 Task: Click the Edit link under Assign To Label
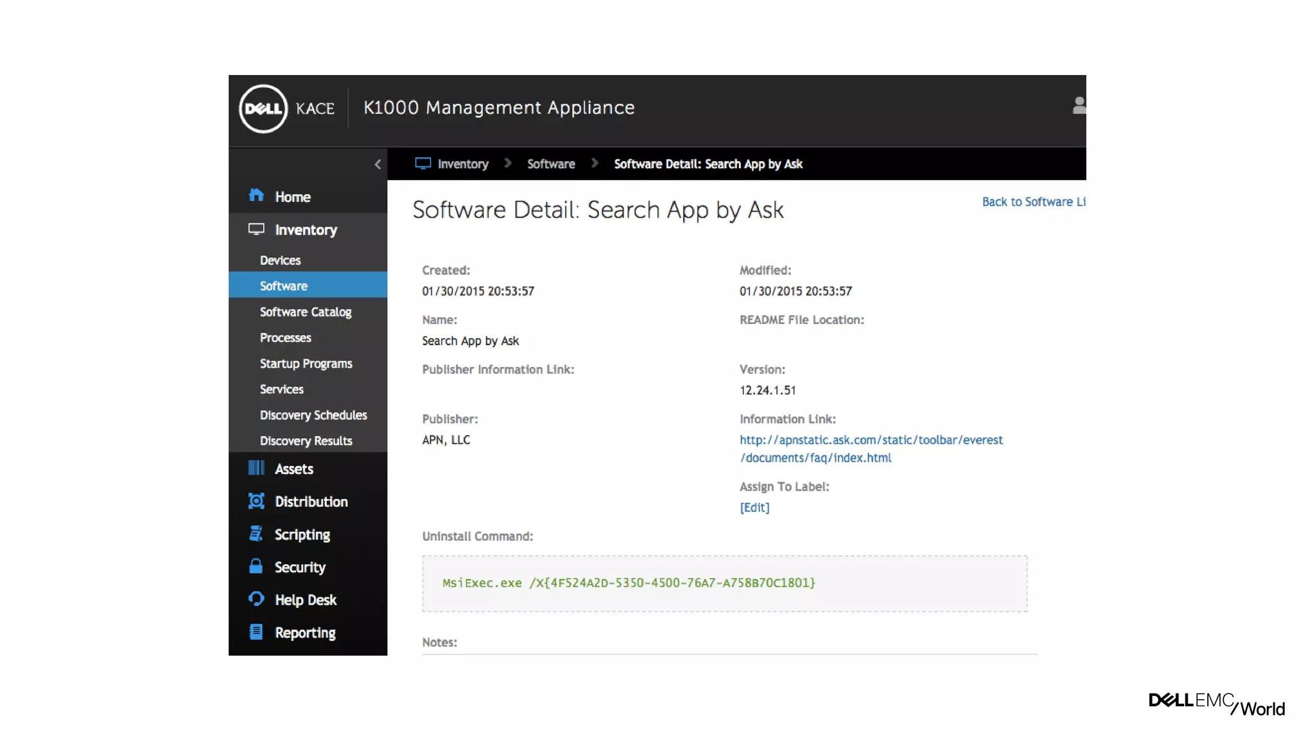point(754,507)
